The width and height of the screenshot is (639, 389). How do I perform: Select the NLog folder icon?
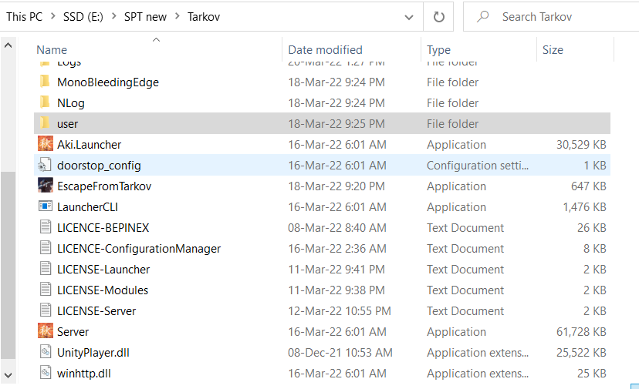coord(46,102)
